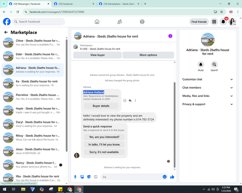The image size is (242, 193).
Task: Send quick response 'Yes, are you interested?'
Action: 104,137
